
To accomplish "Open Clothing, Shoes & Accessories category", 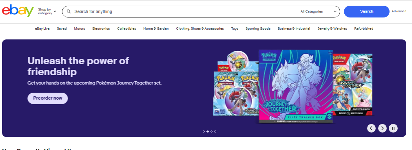I will (x=200, y=28).
